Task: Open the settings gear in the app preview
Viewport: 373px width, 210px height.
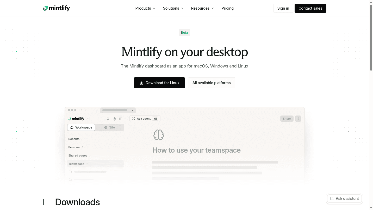Action: (114, 119)
